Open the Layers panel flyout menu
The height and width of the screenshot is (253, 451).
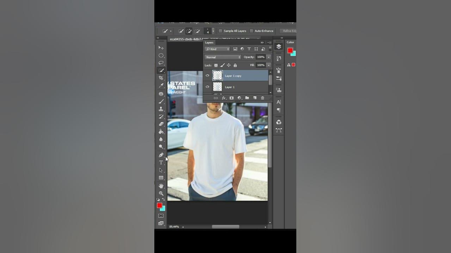(270, 43)
